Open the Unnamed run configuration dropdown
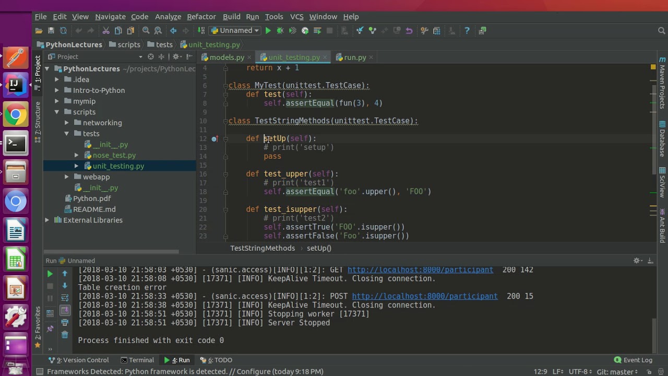Screen dimensions: 668x376 tap(235, 31)
